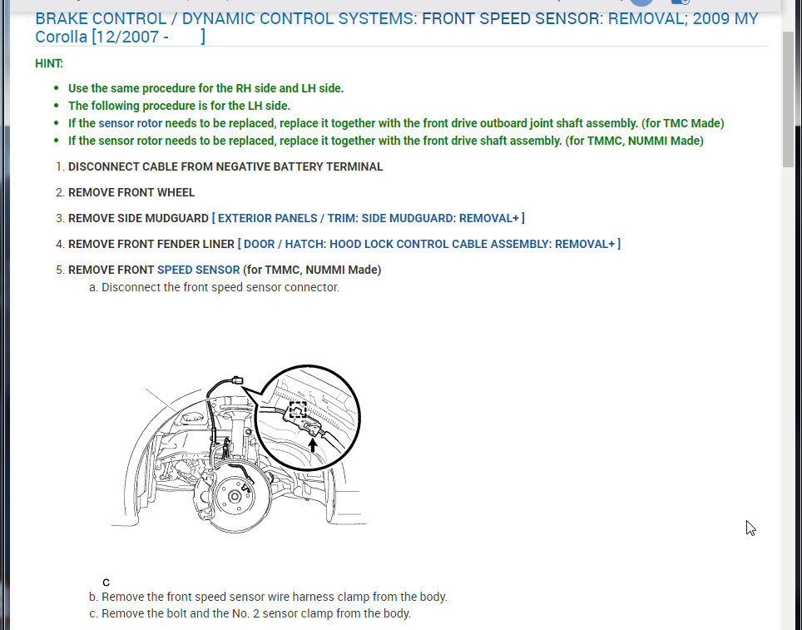The height and width of the screenshot is (630, 802).
Task: Click the scrollbar track below the thumb
Action: (x=788, y=399)
